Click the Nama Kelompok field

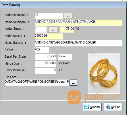click(78, 23)
